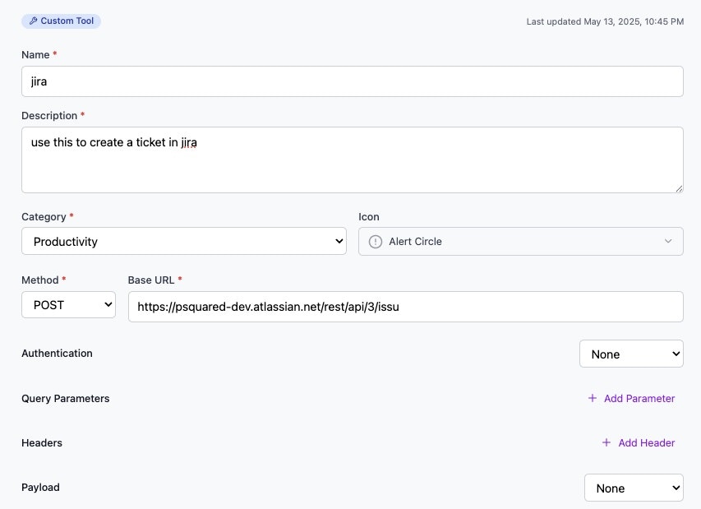Focus the Name field containing jira
This screenshot has height=509, width=701.
pyautogui.click(x=352, y=81)
